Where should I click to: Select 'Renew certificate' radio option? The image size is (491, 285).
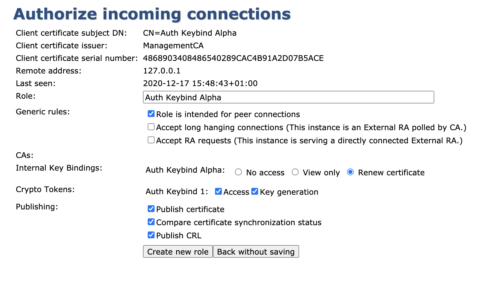point(350,172)
